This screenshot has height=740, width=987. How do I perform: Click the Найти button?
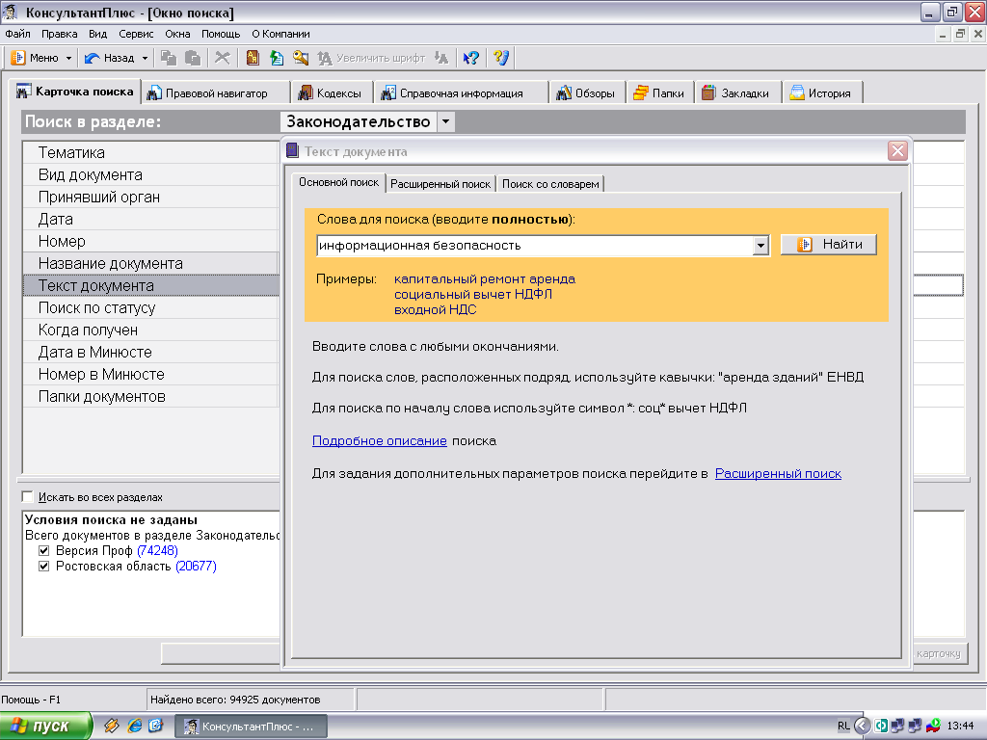tap(828, 244)
